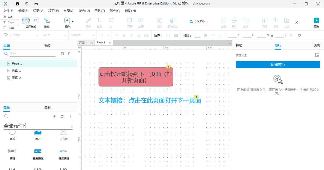Select the 主要按钮 primary button widget
The height and width of the screenshot is (170, 324).
tap(38, 154)
